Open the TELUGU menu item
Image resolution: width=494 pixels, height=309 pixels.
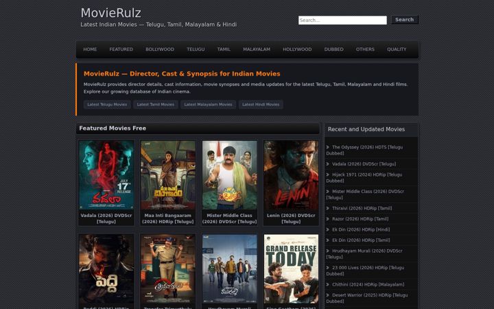click(x=196, y=49)
